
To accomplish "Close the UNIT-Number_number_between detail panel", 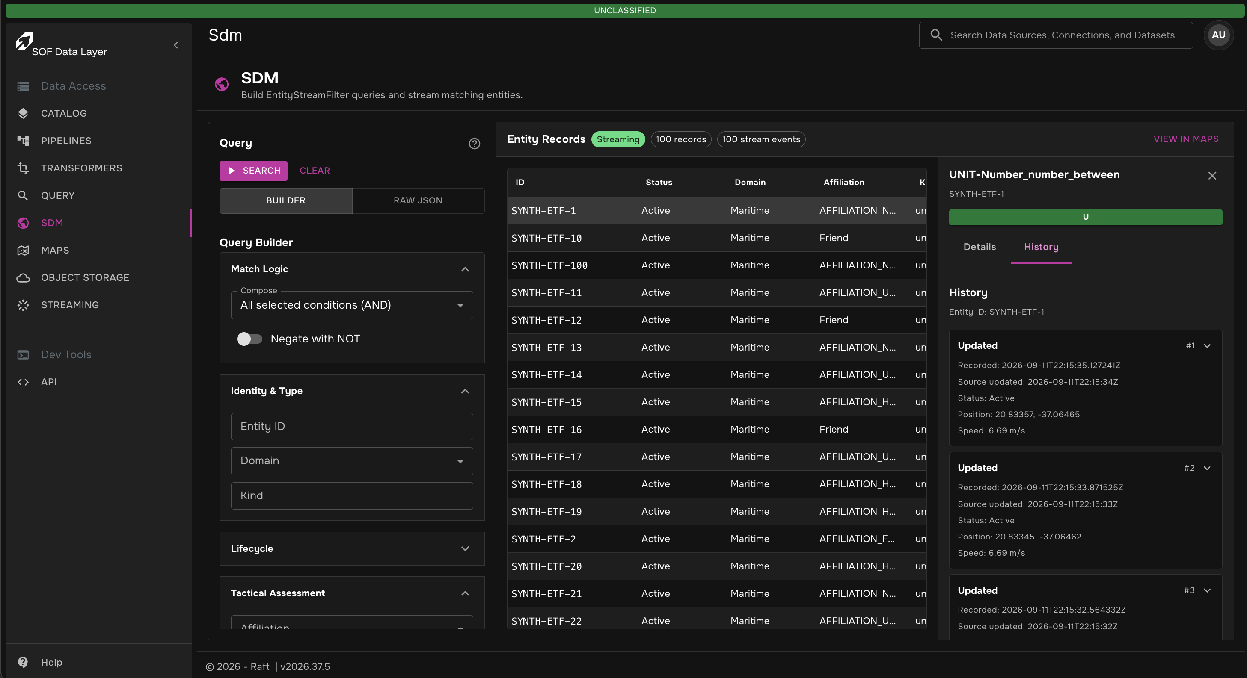I will [x=1211, y=176].
